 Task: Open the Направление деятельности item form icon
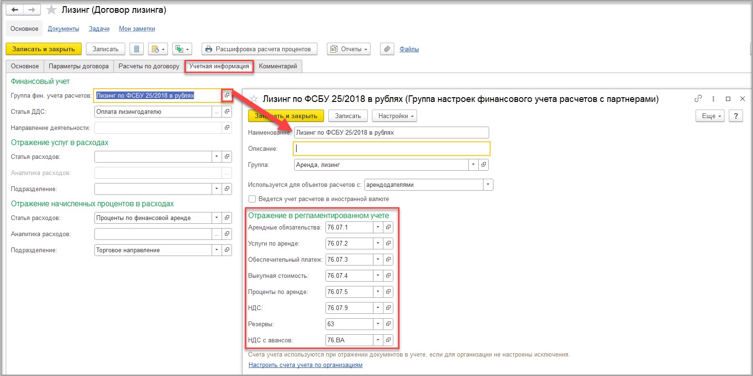227,128
